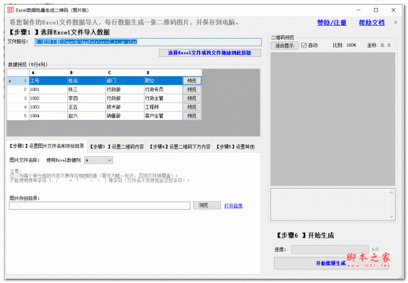Screen dimensions: 408x283
Task: Switch to 步骤3 设置二维码内容 tab
Action: click(x=116, y=145)
